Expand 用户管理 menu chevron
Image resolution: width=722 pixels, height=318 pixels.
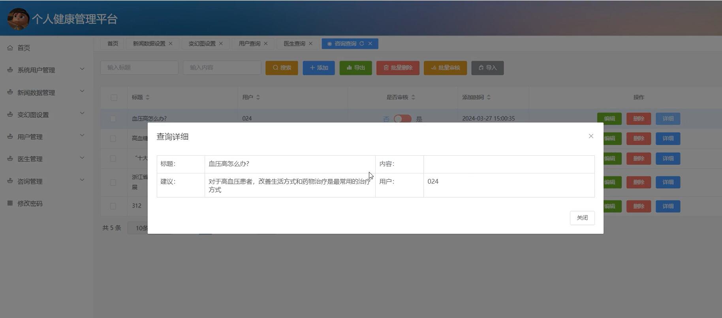(82, 136)
